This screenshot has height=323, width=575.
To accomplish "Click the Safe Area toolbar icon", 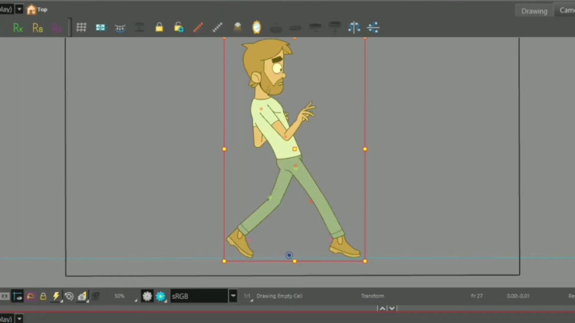I will coord(120,27).
